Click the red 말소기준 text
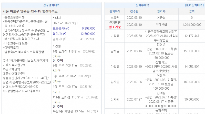The image size is (205, 114). pyautogui.click(x=115, y=26)
